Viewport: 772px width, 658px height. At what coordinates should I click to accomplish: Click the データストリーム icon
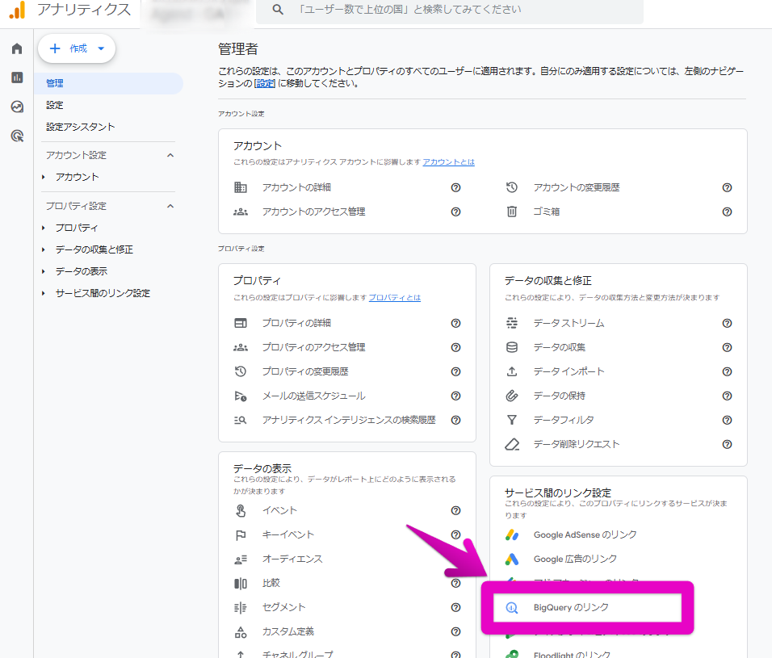[511, 323]
